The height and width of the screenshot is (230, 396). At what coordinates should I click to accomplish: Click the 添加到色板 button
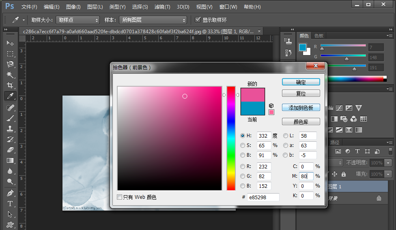[301, 108]
